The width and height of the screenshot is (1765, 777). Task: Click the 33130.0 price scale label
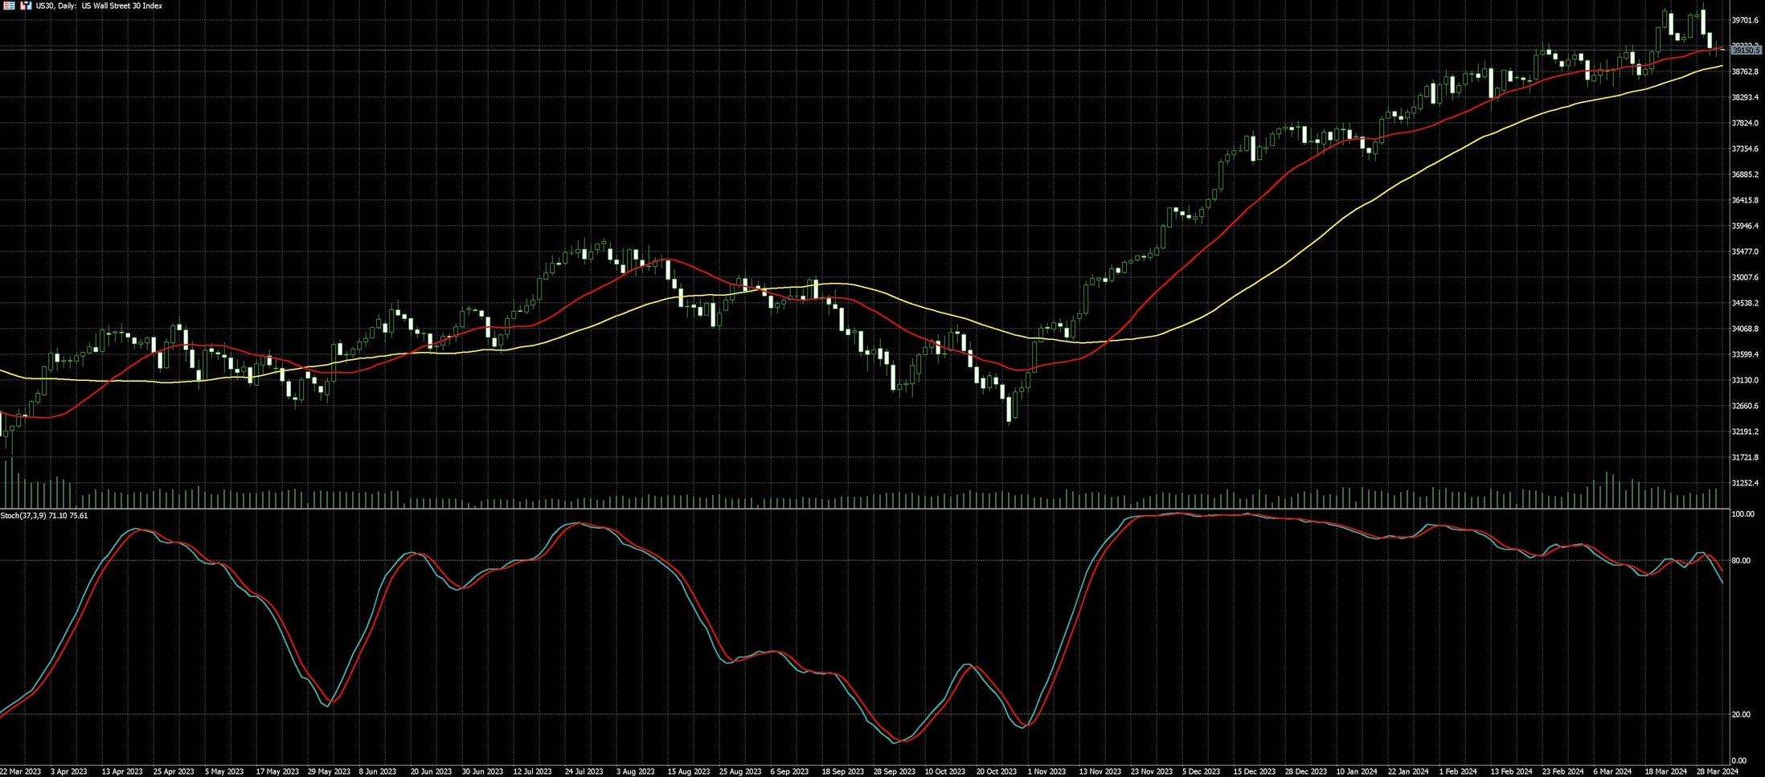click(1744, 380)
